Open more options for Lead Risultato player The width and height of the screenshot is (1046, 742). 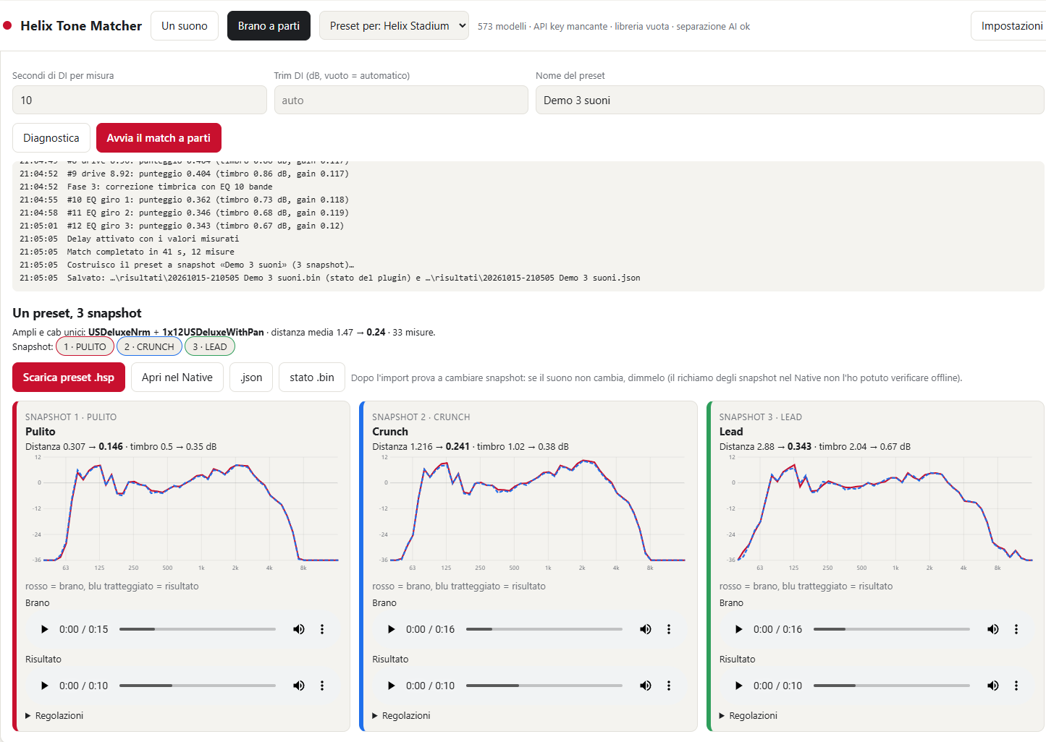[x=1016, y=686]
